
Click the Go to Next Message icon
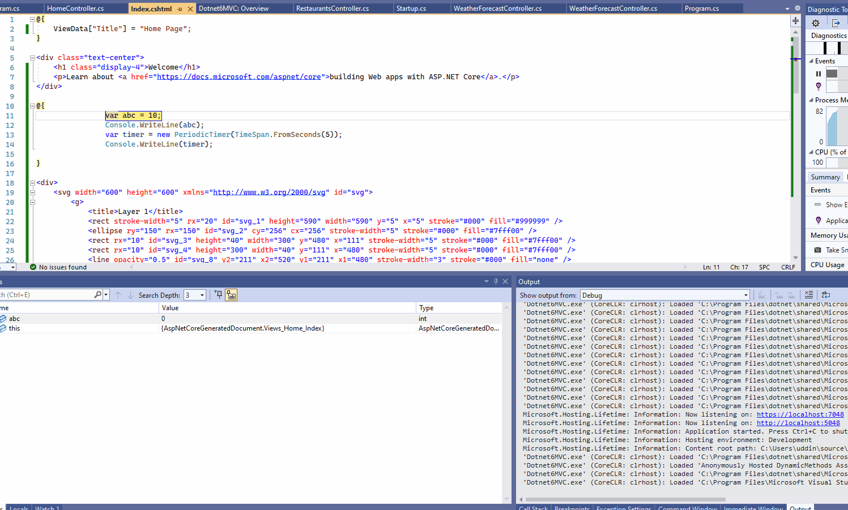[x=791, y=295]
